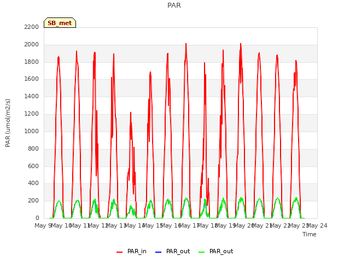Image resolution: width=350 pixels, height=262 pixels.
Task: Click the 200 y-axis tick label
Action: (33, 200)
